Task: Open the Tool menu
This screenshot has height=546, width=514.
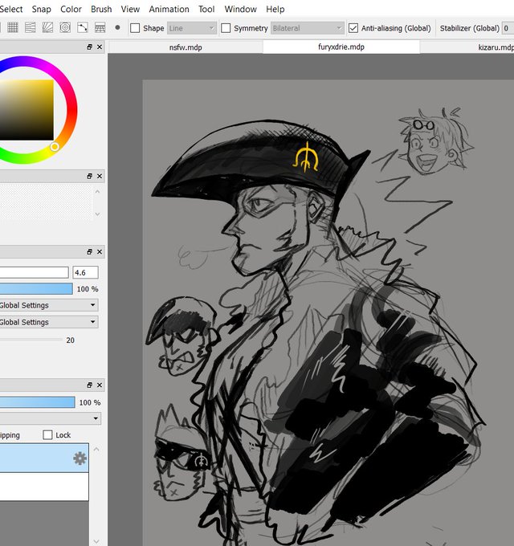Action: 206,9
